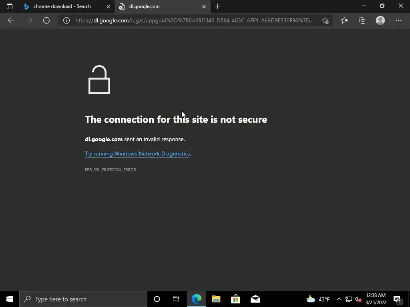Open the Favorites list
This screenshot has width=410, height=307.
point(344,20)
